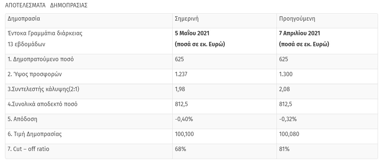Click the 5 Μαΐου 2021 date
The height and width of the screenshot is (163, 382).
pos(193,33)
